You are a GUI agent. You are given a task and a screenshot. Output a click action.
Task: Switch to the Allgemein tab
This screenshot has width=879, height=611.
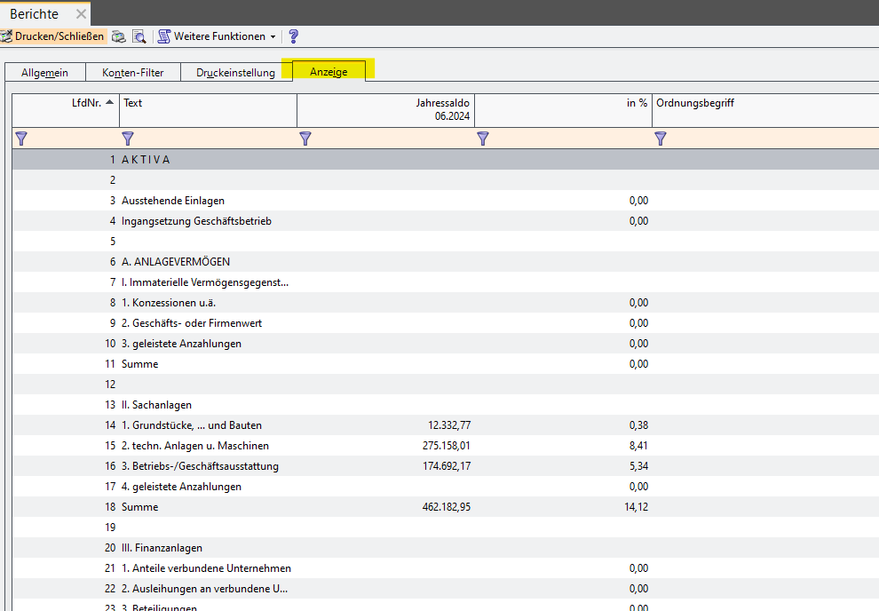tap(45, 73)
